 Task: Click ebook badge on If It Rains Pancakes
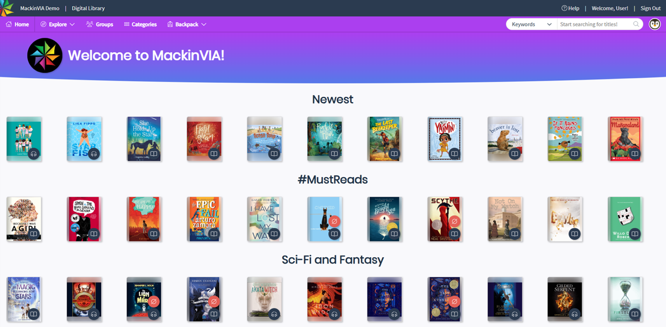(x=575, y=154)
